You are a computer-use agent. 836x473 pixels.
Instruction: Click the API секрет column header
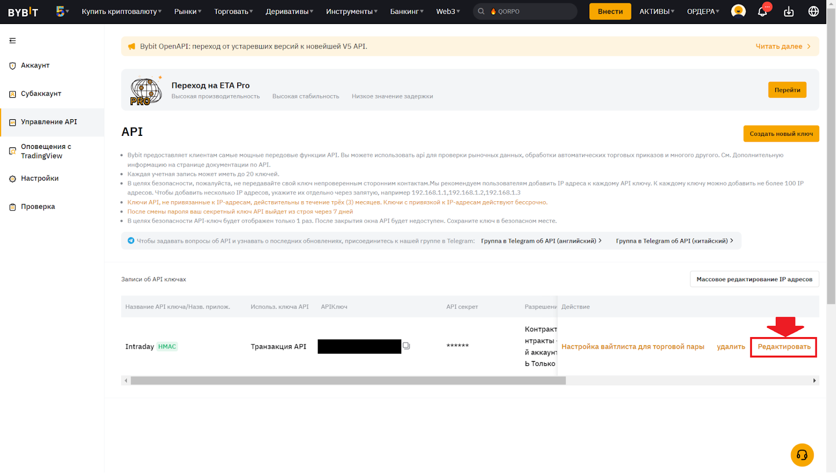[462, 307]
